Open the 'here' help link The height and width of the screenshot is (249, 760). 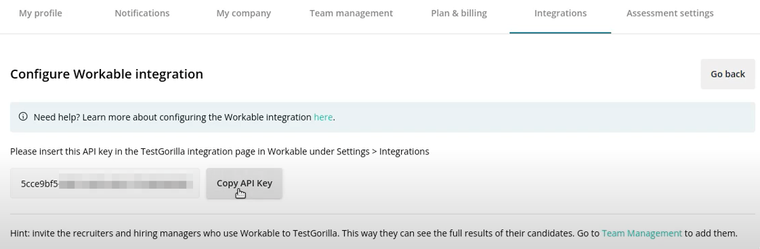click(x=323, y=117)
